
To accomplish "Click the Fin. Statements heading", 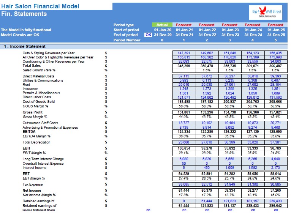I will pos(24,14).
